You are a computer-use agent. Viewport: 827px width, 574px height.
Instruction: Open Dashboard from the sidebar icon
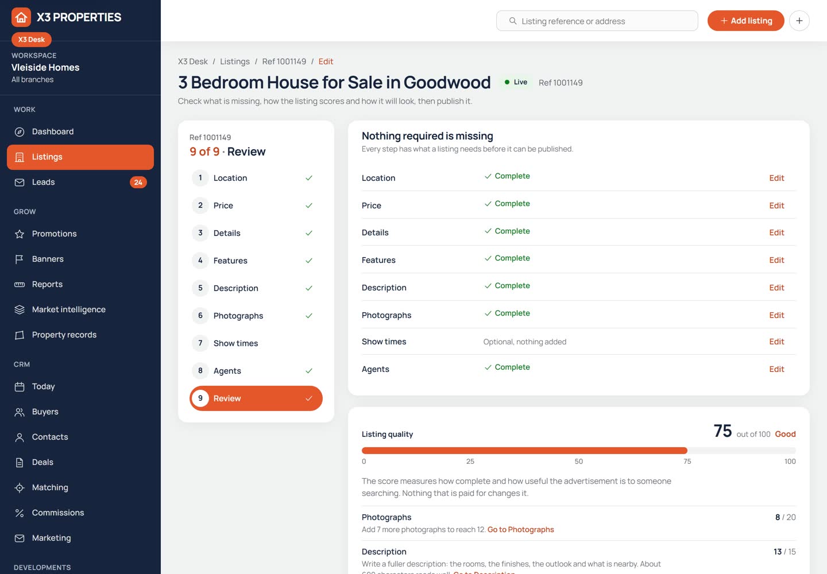pos(20,132)
